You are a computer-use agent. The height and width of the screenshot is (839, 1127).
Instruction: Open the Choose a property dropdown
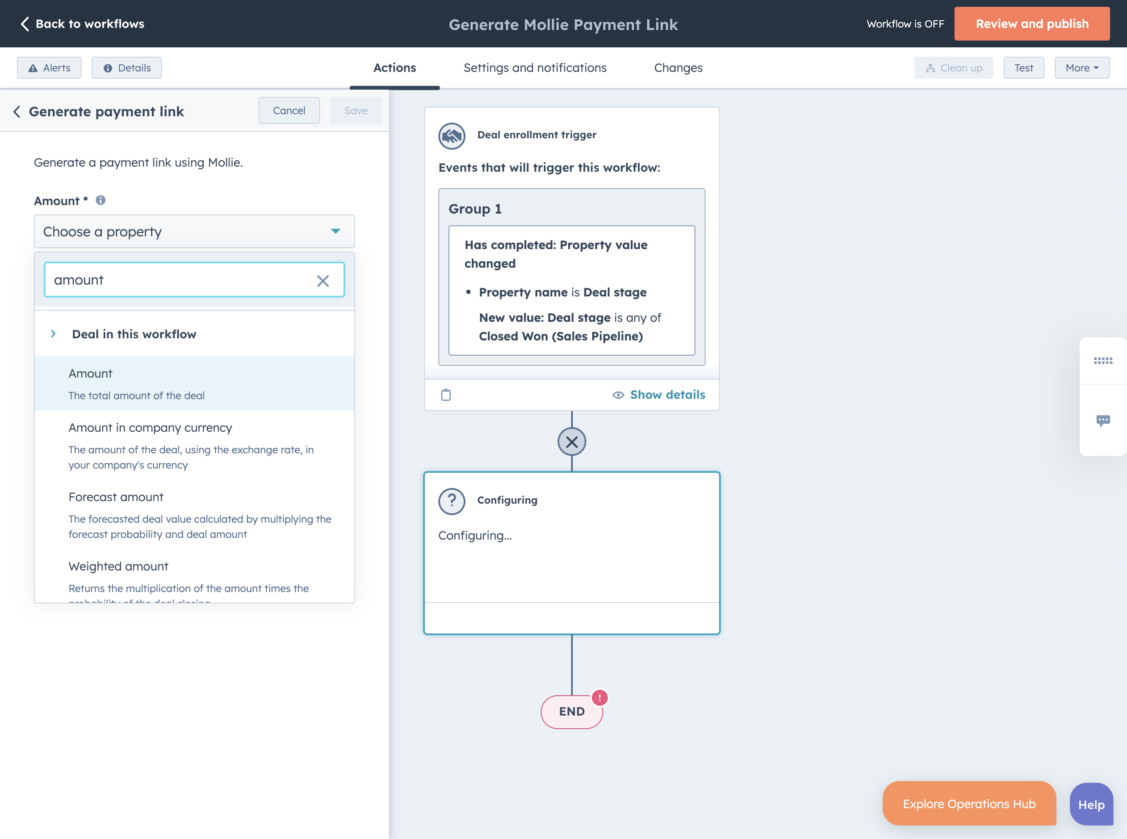pyautogui.click(x=194, y=231)
